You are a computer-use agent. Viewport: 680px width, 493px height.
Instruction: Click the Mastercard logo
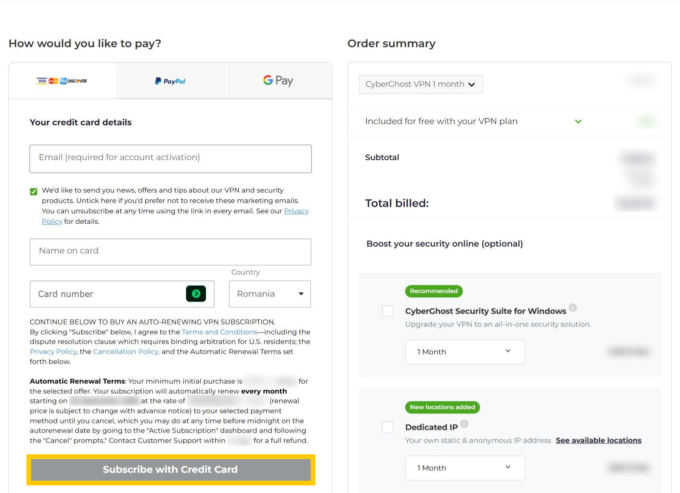coord(53,81)
